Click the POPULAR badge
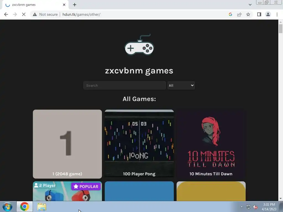283x212 pixels. click(x=86, y=186)
